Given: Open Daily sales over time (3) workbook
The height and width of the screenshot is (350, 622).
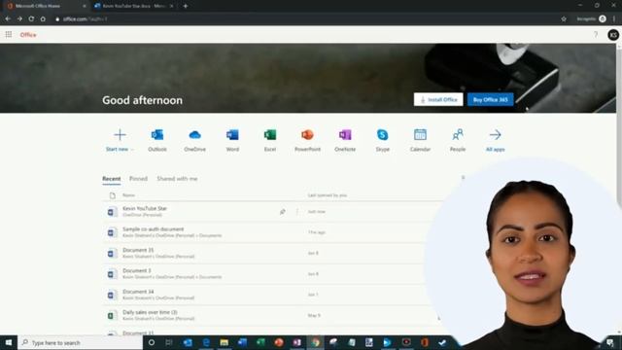Looking at the screenshot, I should (150, 312).
